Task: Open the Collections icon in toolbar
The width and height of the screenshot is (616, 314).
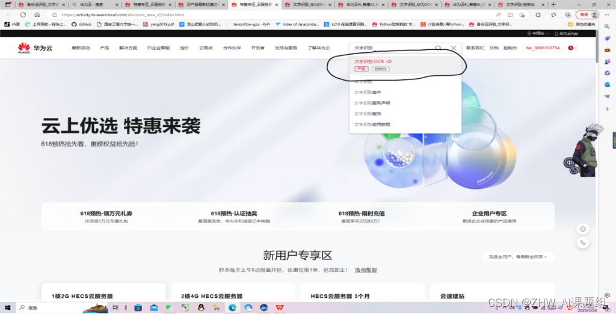Action: coord(568,14)
